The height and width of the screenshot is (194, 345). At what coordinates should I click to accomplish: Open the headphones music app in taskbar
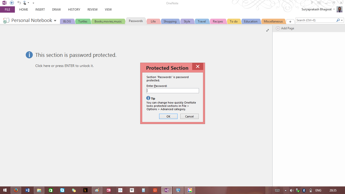click(x=155, y=190)
